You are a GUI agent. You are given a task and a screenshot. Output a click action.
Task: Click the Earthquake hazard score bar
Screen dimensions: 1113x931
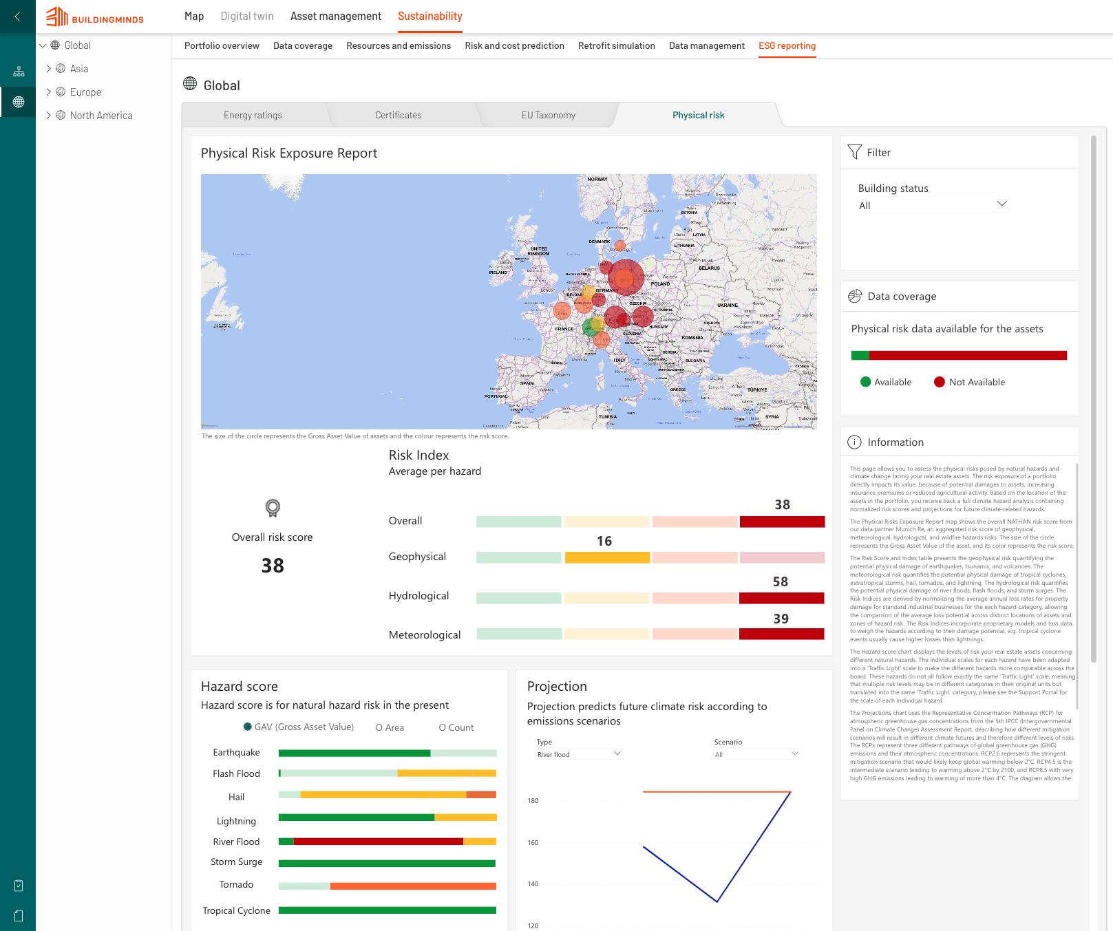point(388,753)
